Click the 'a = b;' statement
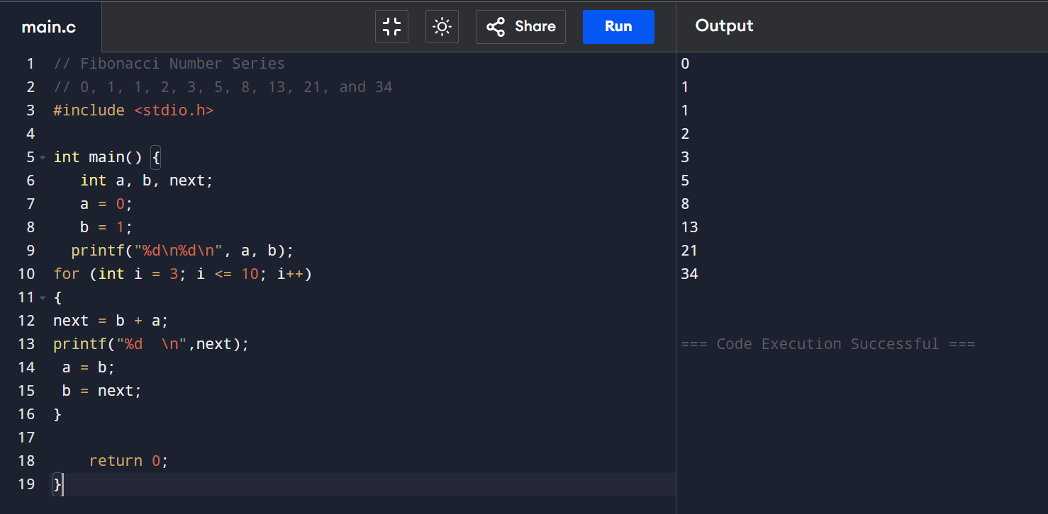 pyautogui.click(x=89, y=367)
